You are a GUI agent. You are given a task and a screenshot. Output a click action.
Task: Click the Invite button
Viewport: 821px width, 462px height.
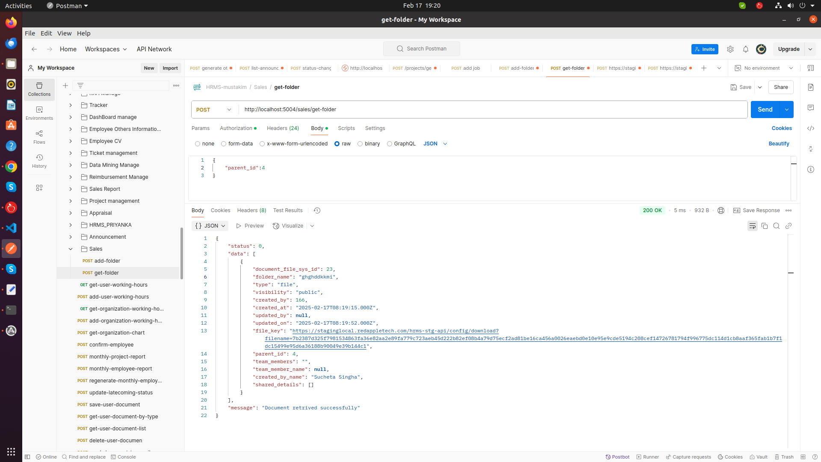tap(705, 49)
